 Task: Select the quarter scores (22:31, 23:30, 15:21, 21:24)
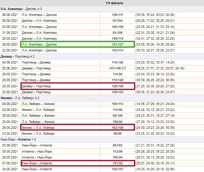pyautogui.click(x=155, y=33)
